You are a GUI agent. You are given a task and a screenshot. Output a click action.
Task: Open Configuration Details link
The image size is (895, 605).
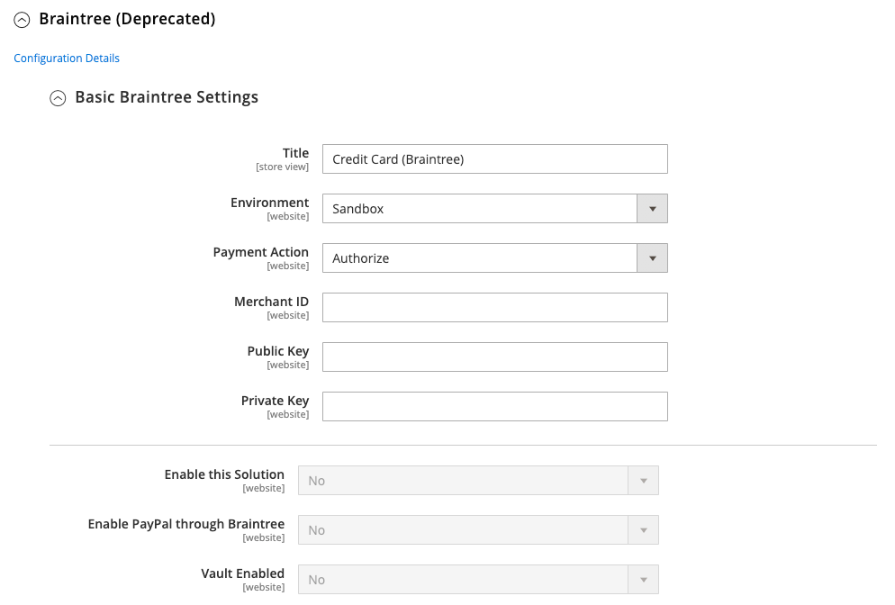[67, 59]
